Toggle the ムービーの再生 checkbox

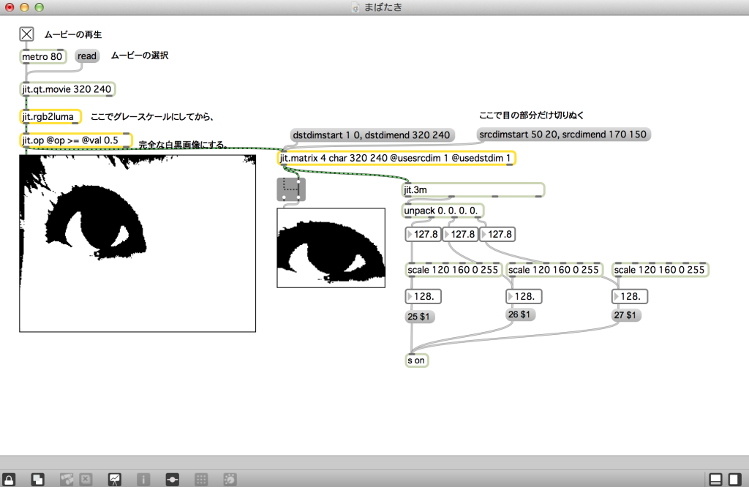(x=26, y=34)
